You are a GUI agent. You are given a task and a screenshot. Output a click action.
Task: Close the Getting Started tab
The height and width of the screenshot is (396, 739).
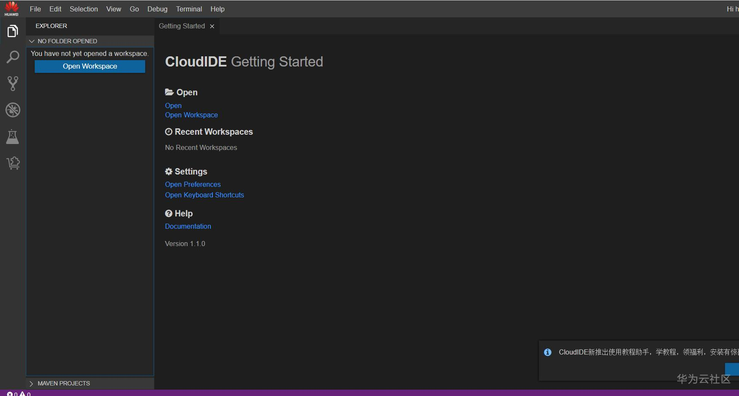(212, 26)
